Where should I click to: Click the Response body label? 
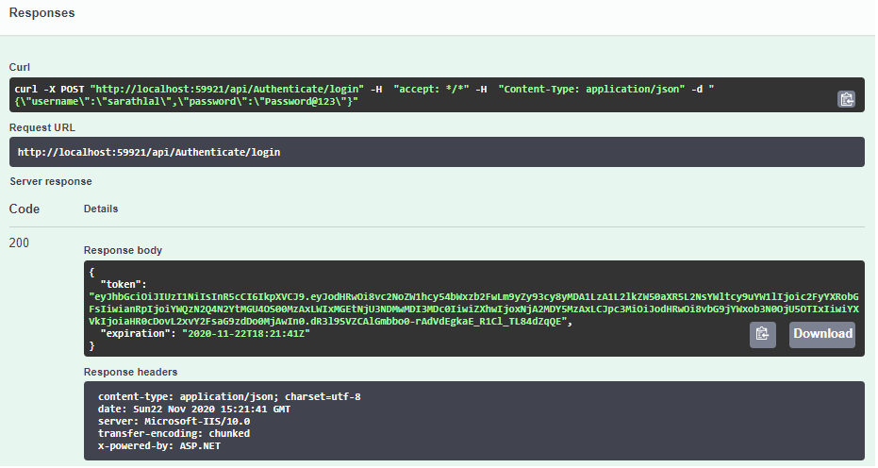pyautogui.click(x=123, y=250)
